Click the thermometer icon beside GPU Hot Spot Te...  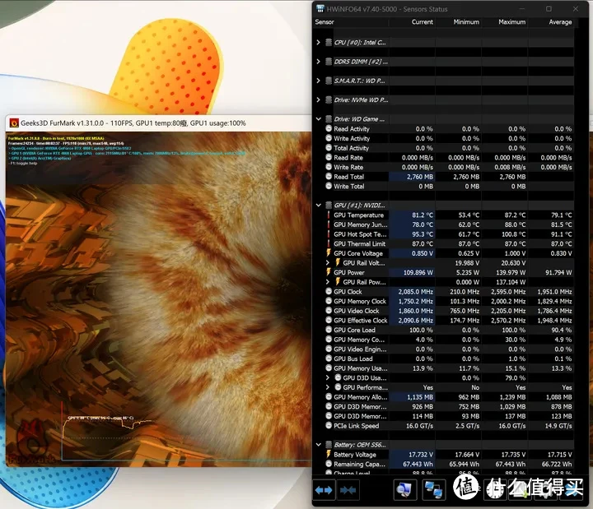coord(329,234)
